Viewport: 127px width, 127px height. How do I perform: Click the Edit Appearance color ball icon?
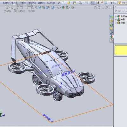coord(63,8)
